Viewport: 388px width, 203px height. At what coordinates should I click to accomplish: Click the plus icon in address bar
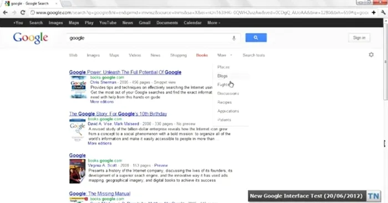coord(374,12)
